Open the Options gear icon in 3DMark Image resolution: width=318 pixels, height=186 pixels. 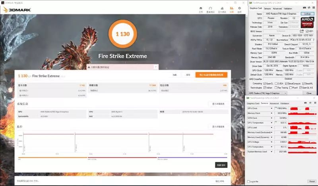coord(239,8)
